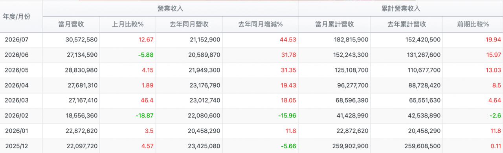
Task: Click the 18.05 year-over-year value
Action: (x=288, y=101)
